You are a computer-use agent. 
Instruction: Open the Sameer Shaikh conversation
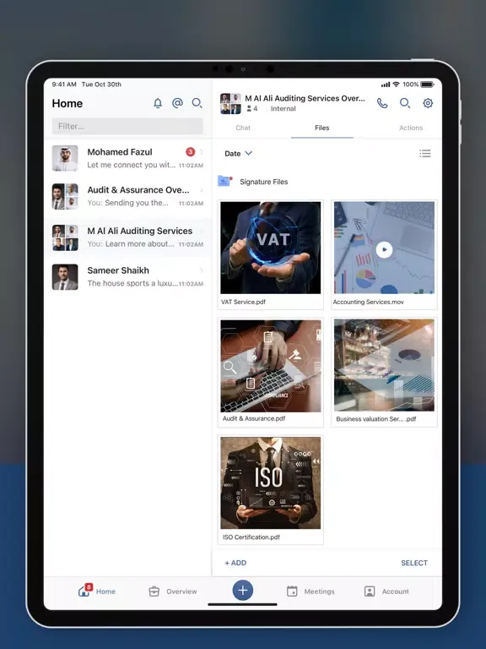pyautogui.click(x=127, y=277)
